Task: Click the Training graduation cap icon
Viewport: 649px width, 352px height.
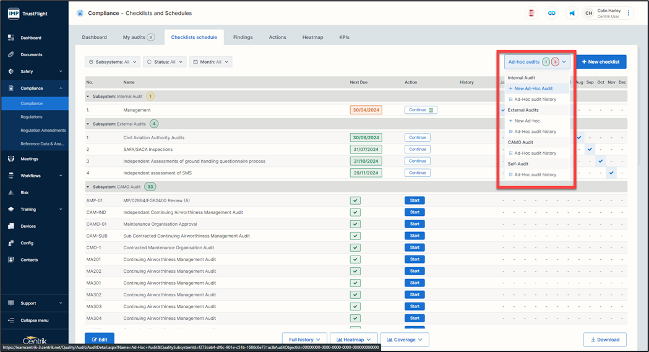Action: (x=11, y=209)
